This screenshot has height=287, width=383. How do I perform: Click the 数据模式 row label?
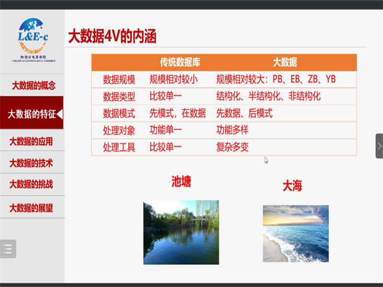(x=119, y=113)
